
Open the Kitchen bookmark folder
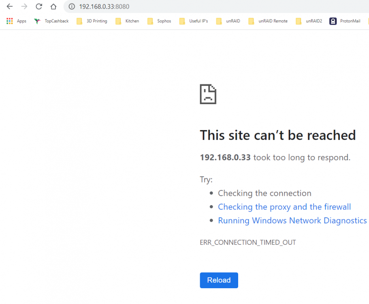click(127, 21)
